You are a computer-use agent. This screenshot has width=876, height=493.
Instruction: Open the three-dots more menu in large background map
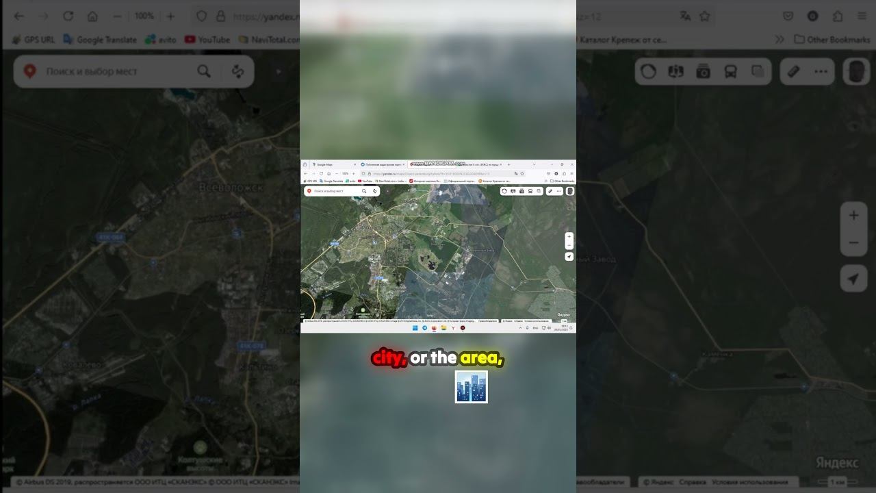tap(821, 71)
